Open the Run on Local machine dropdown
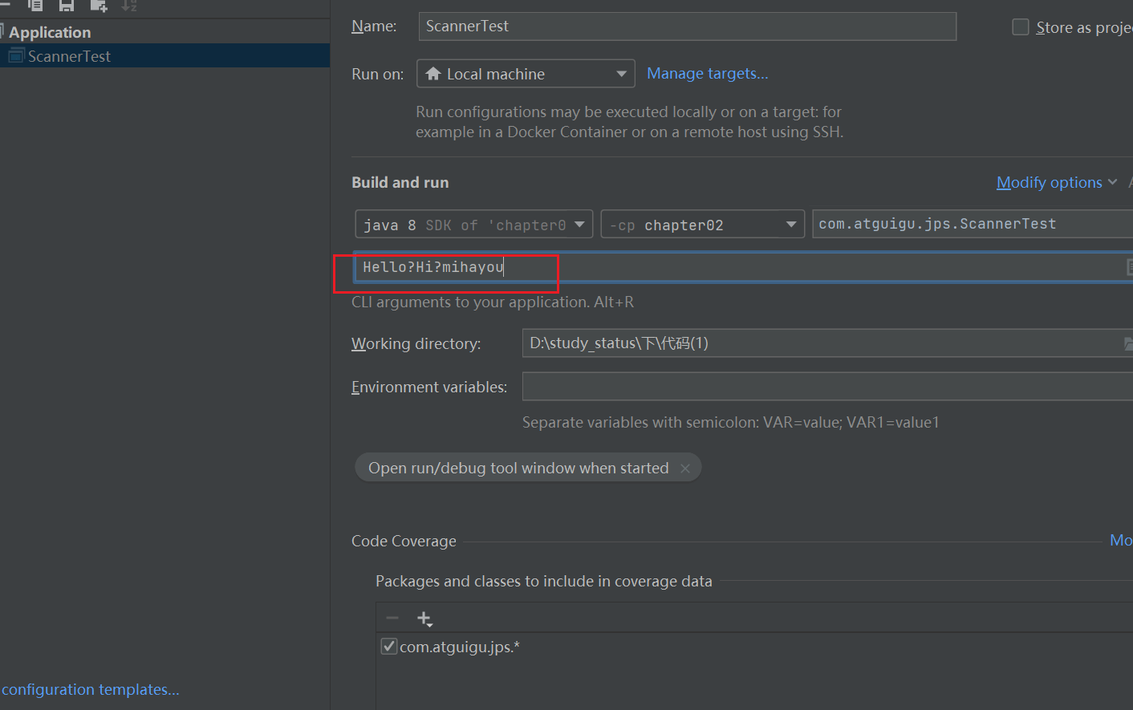This screenshot has width=1133, height=710. click(526, 74)
